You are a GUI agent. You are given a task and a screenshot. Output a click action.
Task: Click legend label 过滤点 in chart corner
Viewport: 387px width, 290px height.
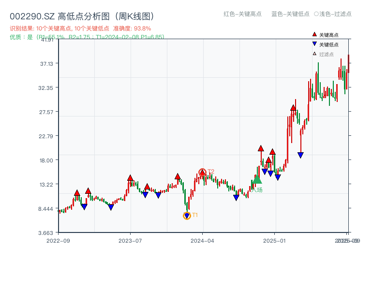tap(327, 54)
